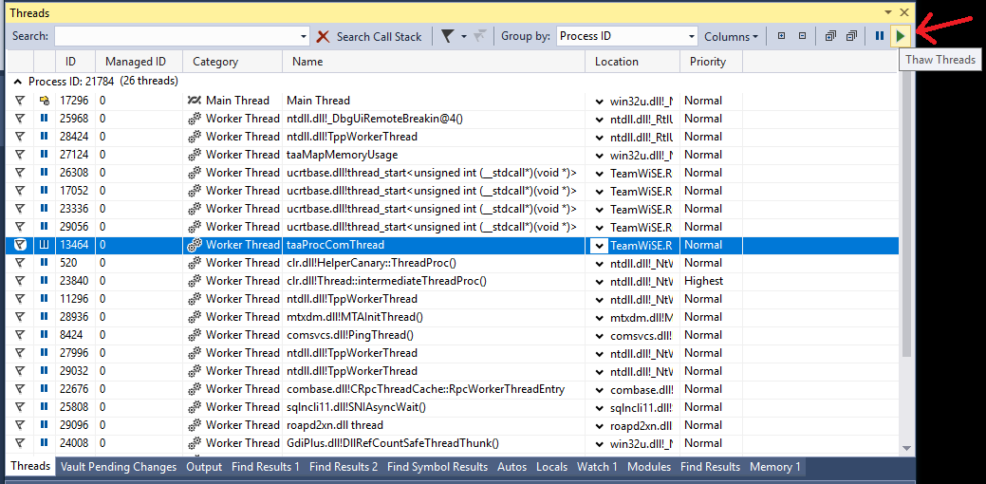Toggle flag for selected thread 13464
Image resolution: width=986 pixels, height=484 pixels.
(x=20, y=245)
